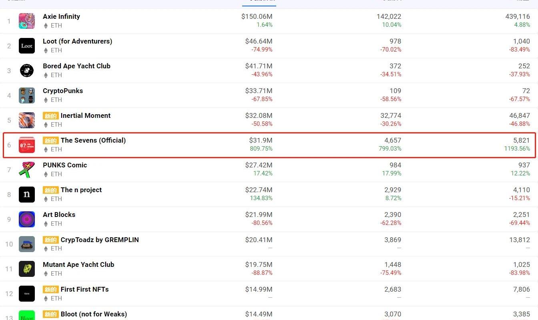Image resolution: width=538 pixels, height=320 pixels.
Task: Click the Axie Infinity collection icon
Action: pos(27,21)
